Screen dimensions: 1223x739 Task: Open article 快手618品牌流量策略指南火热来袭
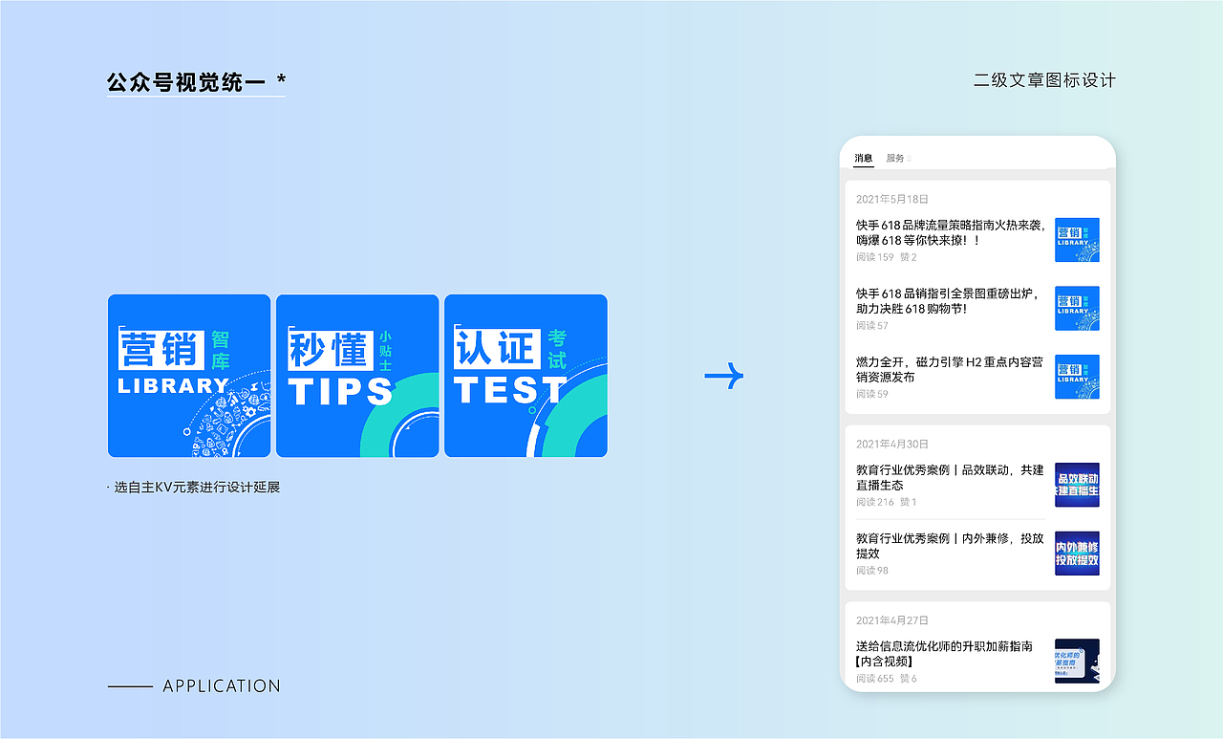click(x=951, y=232)
